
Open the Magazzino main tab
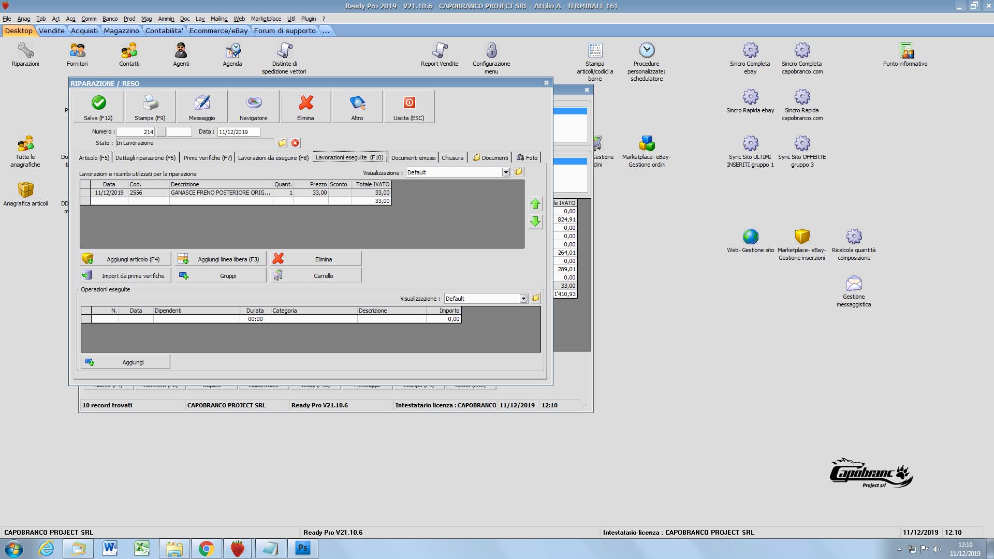pos(121,31)
